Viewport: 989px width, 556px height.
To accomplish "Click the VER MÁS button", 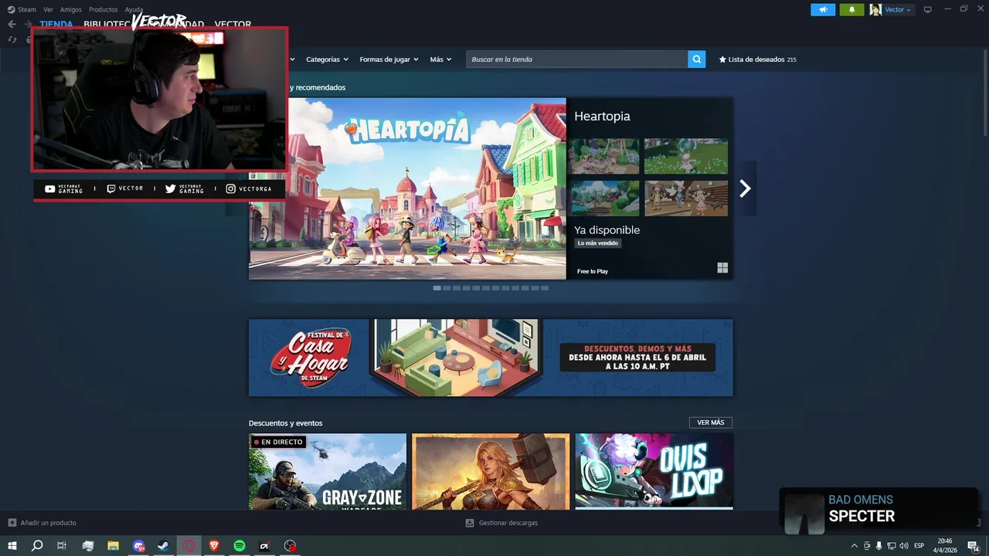I will coord(711,422).
